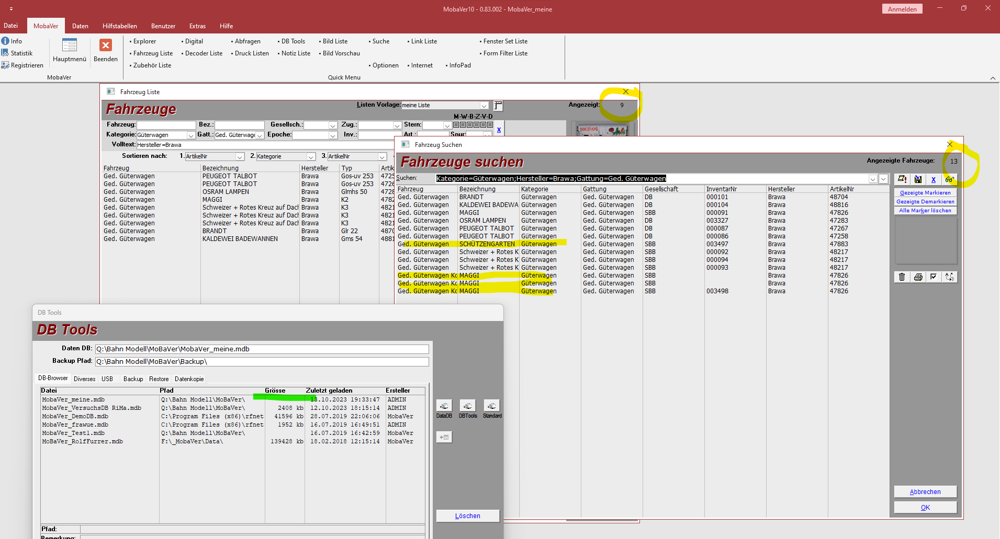Viewport: 1000px width, 539px height.
Task: Click the green glasses icon in Fahrzeug Suchen
Action: pos(949,179)
